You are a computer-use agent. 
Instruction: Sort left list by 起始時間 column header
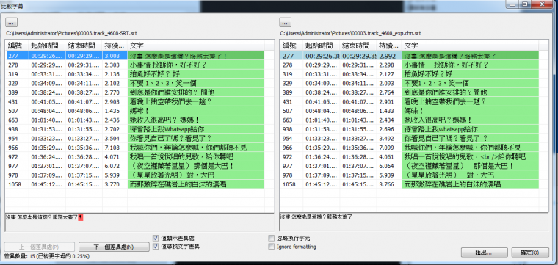[x=47, y=46]
